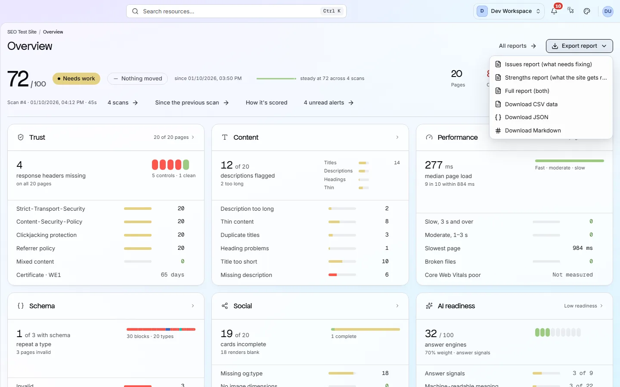Open the theme palette icon

(x=587, y=11)
